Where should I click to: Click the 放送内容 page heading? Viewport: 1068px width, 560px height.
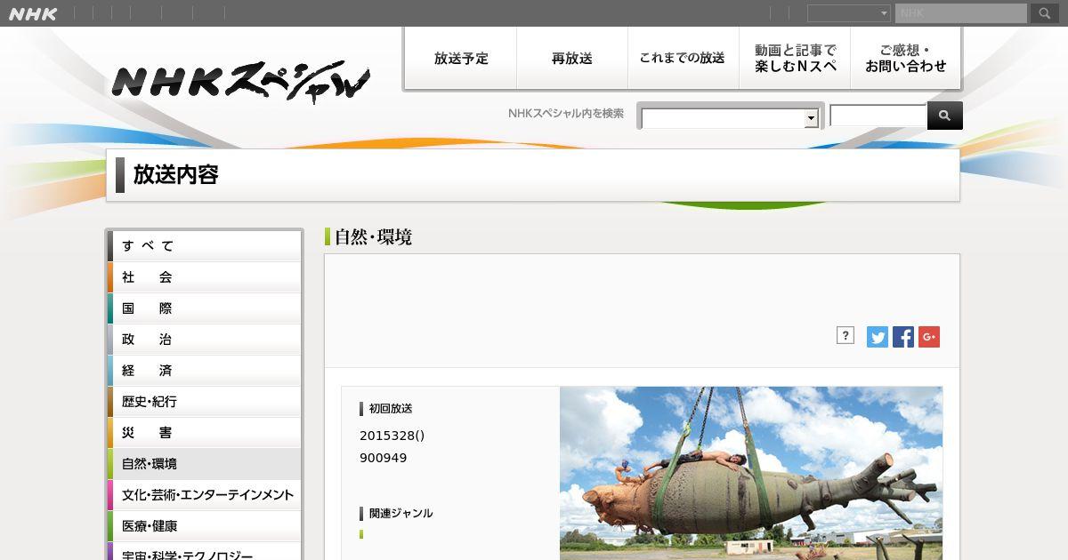176,175
